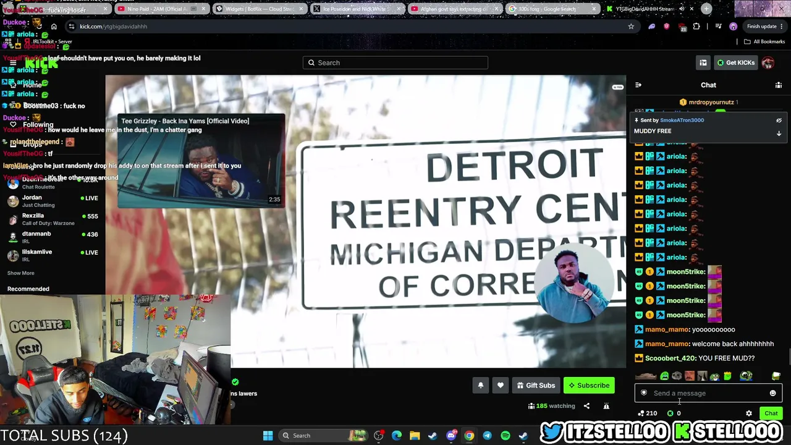Open the chat users list icon

[779, 85]
